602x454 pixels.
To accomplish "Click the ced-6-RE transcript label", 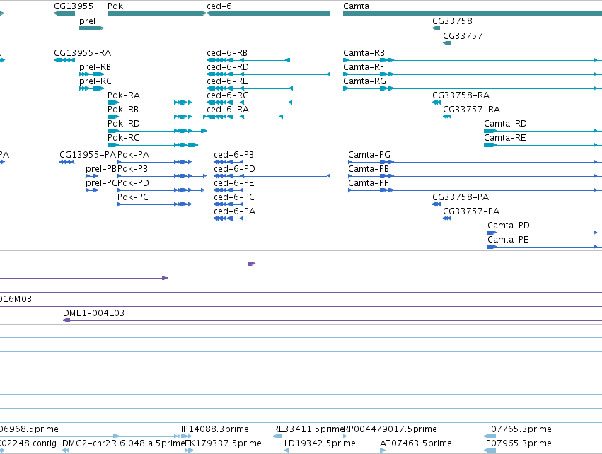I will (227, 81).
